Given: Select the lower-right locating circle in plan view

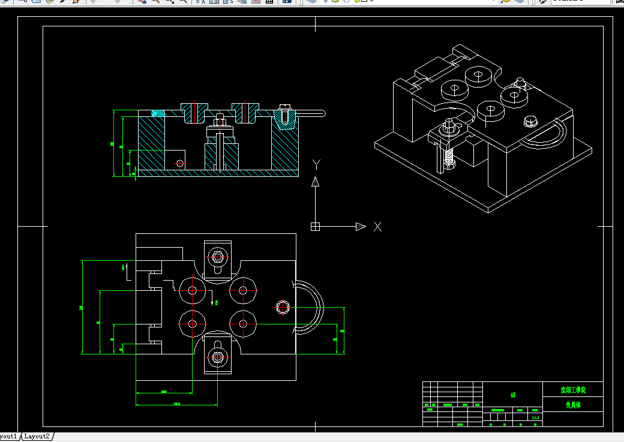Looking at the screenshot, I should click(243, 324).
